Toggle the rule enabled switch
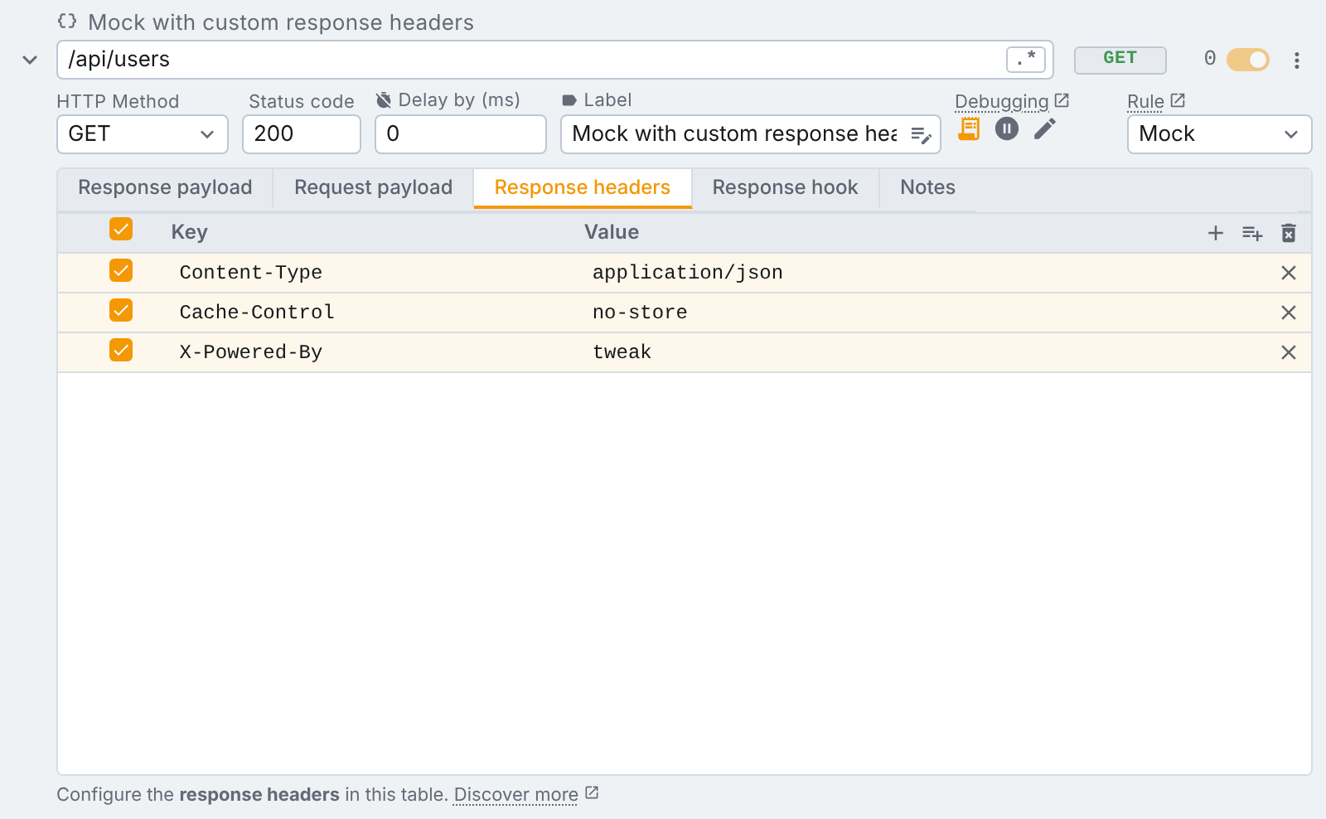Viewport: 1326px width, 819px height. coord(1248,60)
